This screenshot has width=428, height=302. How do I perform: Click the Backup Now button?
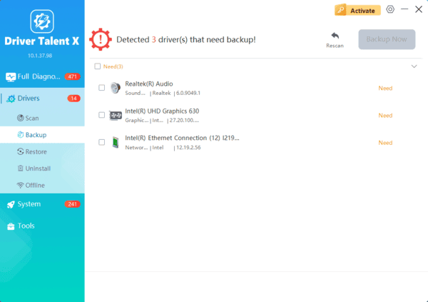pyautogui.click(x=387, y=39)
